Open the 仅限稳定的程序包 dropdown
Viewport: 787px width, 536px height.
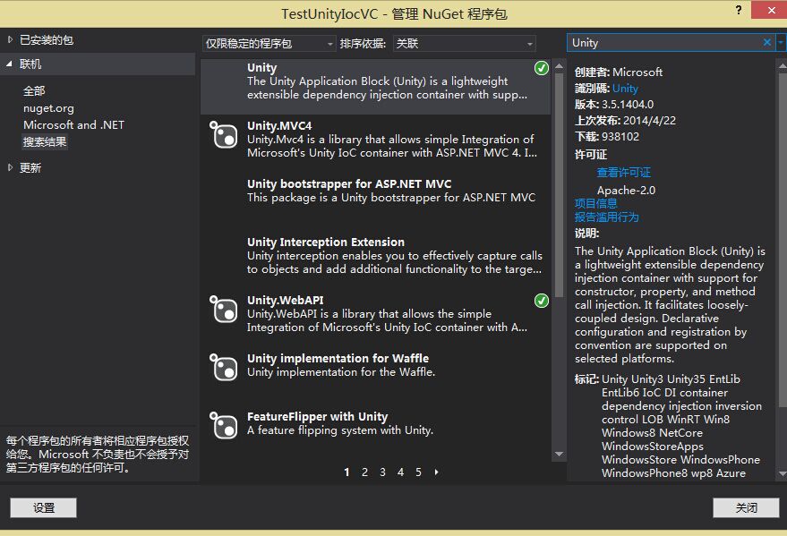[x=269, y=44]
